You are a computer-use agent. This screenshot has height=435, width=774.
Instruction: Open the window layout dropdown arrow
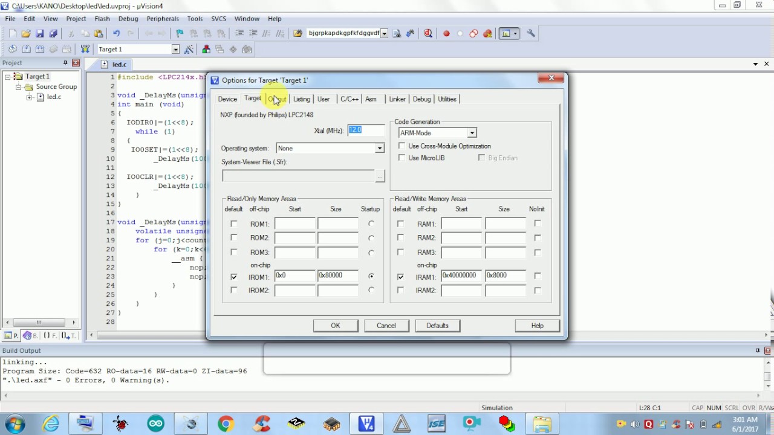(x=515, y=34)
